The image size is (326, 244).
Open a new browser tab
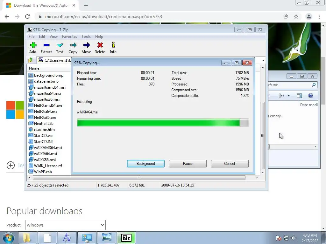click(86, 5)
